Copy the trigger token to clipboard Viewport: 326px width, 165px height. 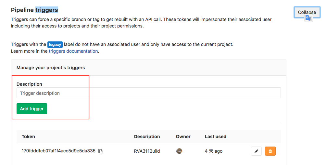pos(101,151)
